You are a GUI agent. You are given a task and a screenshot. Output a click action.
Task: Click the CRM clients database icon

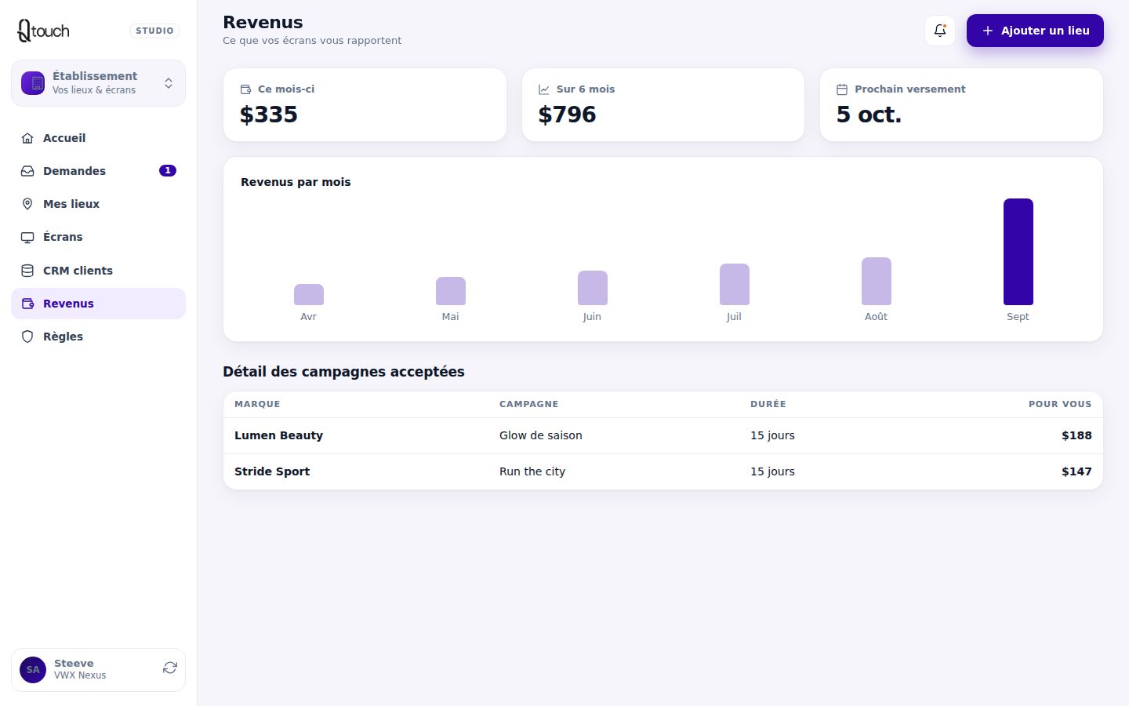point(27,271)
